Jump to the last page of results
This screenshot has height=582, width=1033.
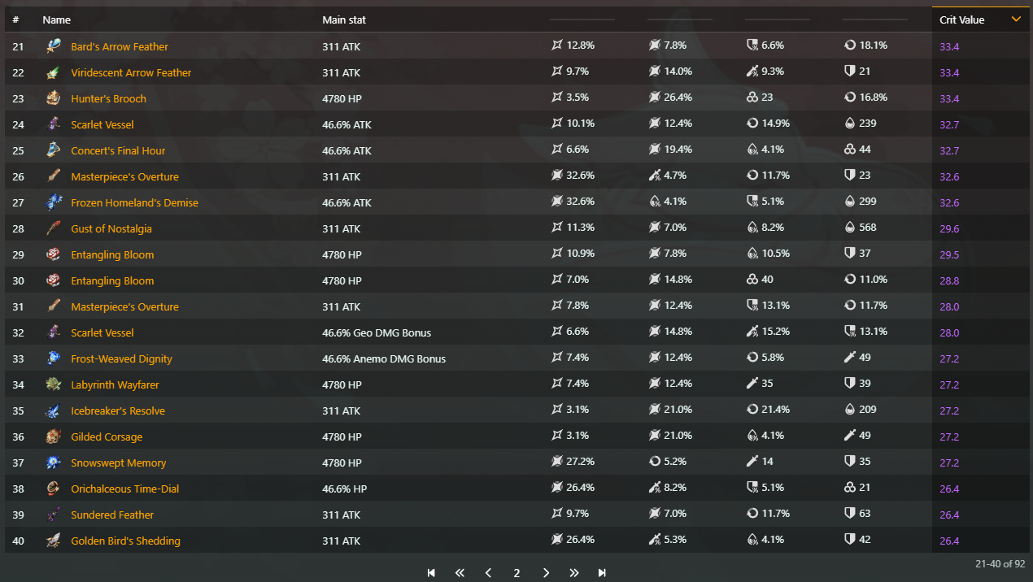click(602, 573)
